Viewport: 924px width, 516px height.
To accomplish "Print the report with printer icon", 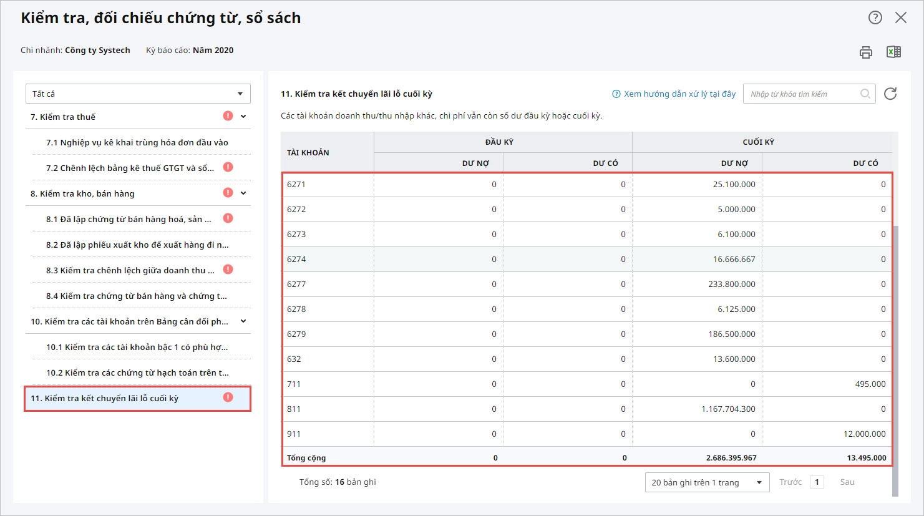I will 866,52.
